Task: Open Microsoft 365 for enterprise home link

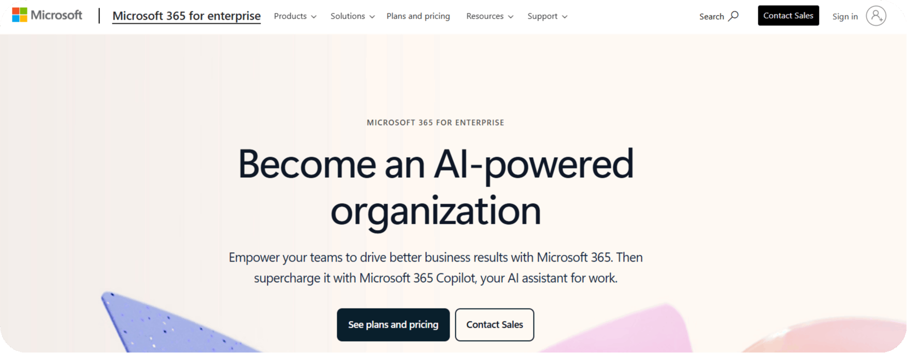Action: [x=186, y=16]
